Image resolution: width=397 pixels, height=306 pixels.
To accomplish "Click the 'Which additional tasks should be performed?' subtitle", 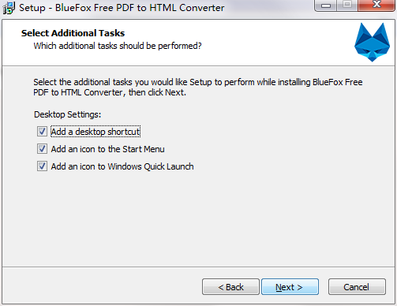I will (x=118, y=46).
